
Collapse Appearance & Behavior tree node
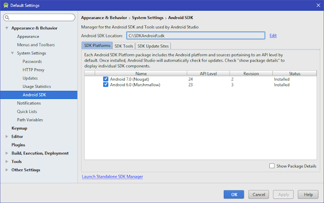click(x=7, y=28)
